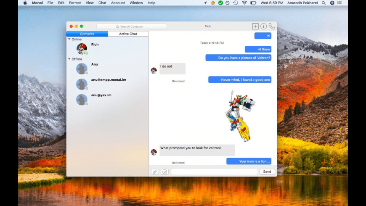The width and height of the screenshot is (366, 206).
Task: Select anu@xmpp.monal.im contact name
Action: click(x=109, y=80)
